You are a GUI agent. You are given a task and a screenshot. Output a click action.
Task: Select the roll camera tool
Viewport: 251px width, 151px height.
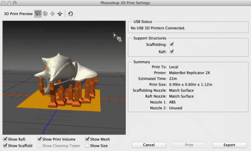point(45,14)
